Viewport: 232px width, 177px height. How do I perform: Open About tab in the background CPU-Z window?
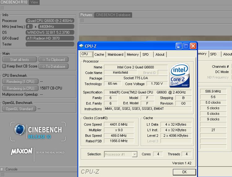(x=227, y=54)
